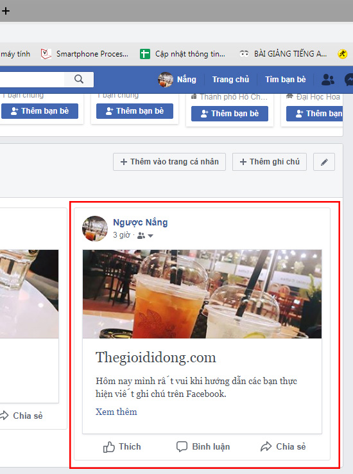
Task: Open Smartphone Proces... bookmark
Action: pos(85,54)
